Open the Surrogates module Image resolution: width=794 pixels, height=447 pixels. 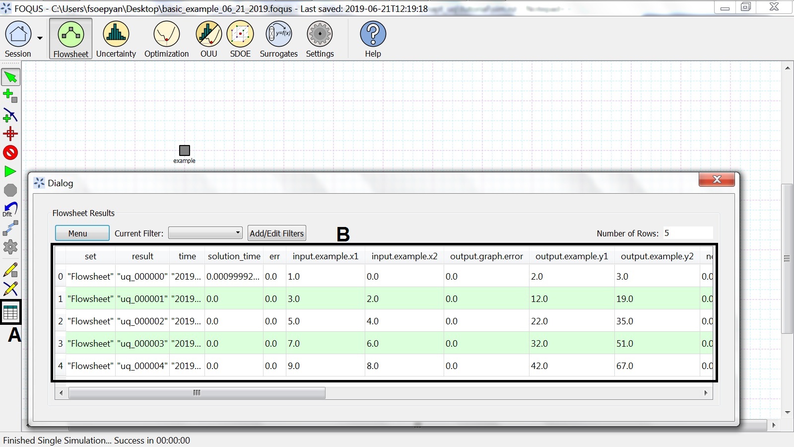pyautogui.click(x=278, y=38)
